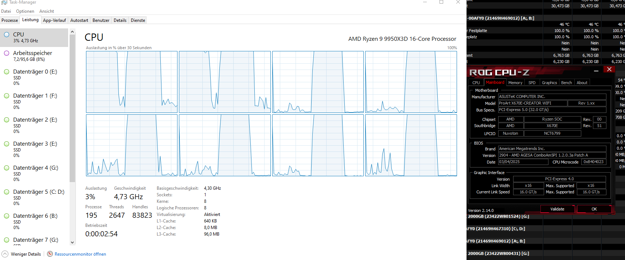Select Datenträger 3 (E:) entry
The height and width of the screenshot is (260, 625).
(34, 149)
